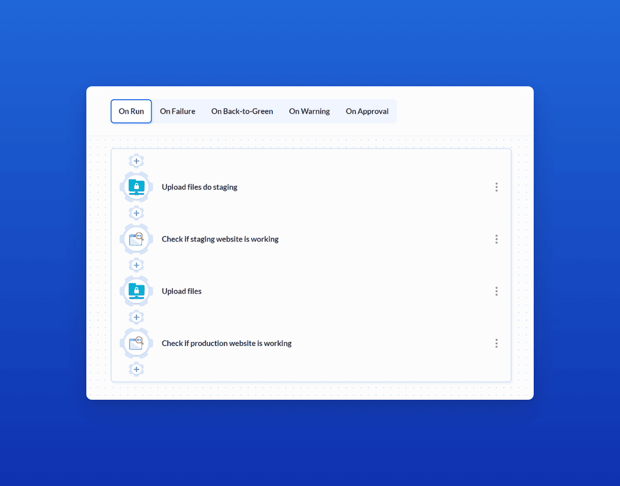Switch to the On Failure tab
Image resolution: width=620 pixels, height=486 pixels.
coord(178,112)
